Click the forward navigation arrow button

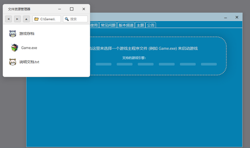17,19
